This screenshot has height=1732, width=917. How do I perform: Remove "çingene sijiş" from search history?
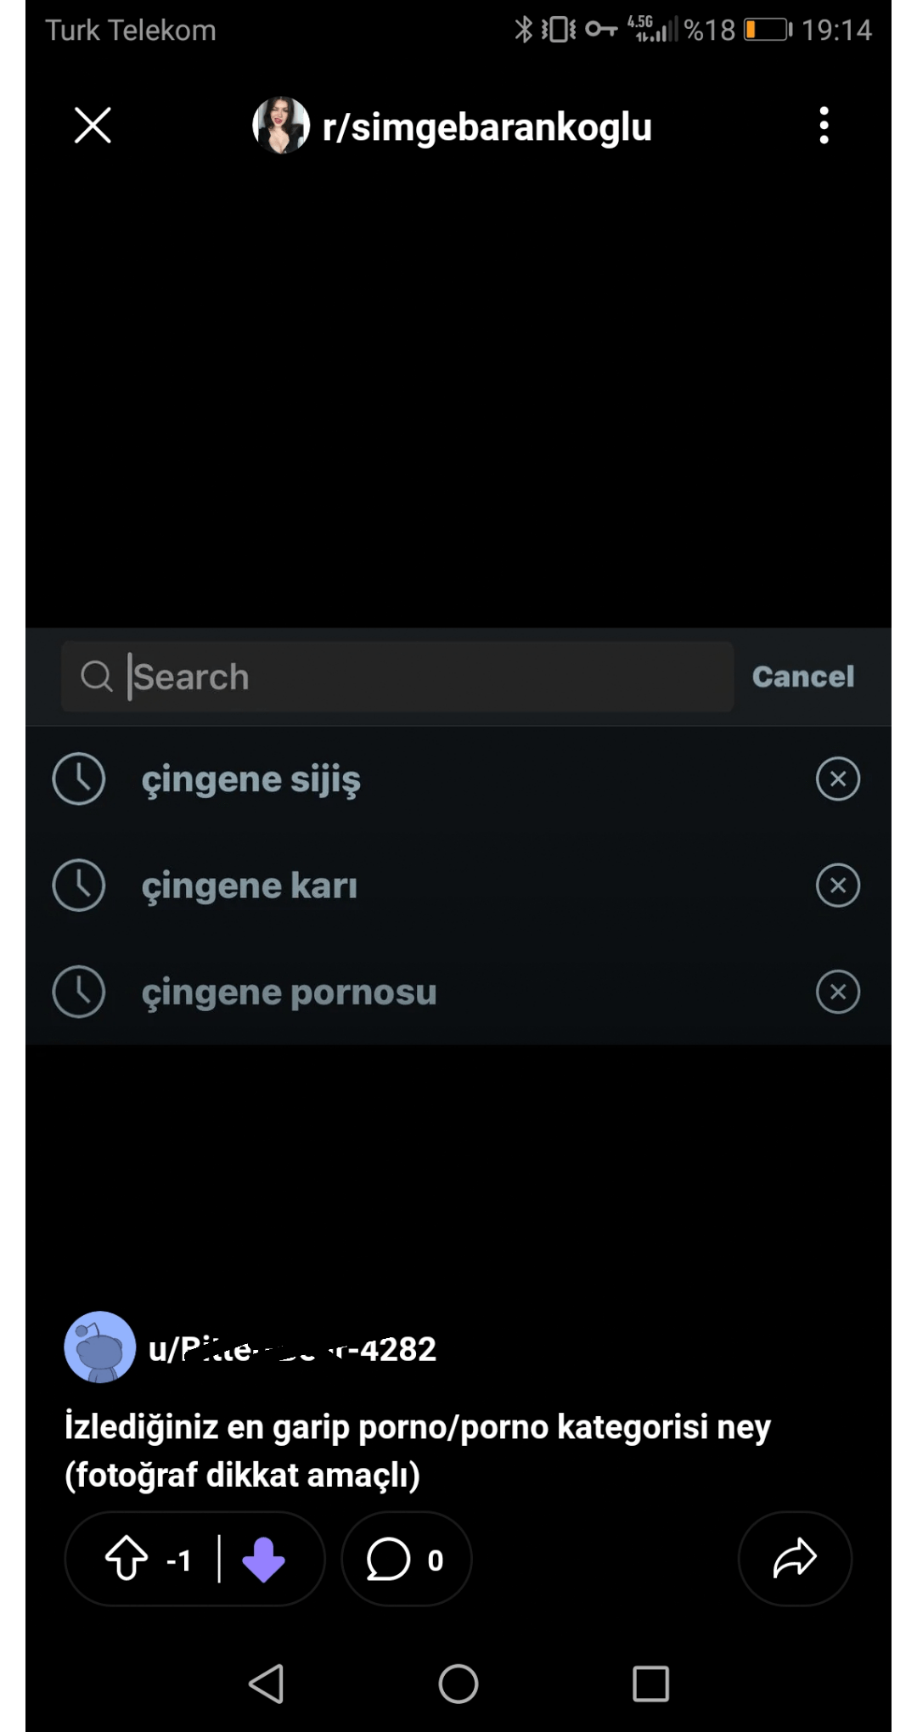[837, 779]
